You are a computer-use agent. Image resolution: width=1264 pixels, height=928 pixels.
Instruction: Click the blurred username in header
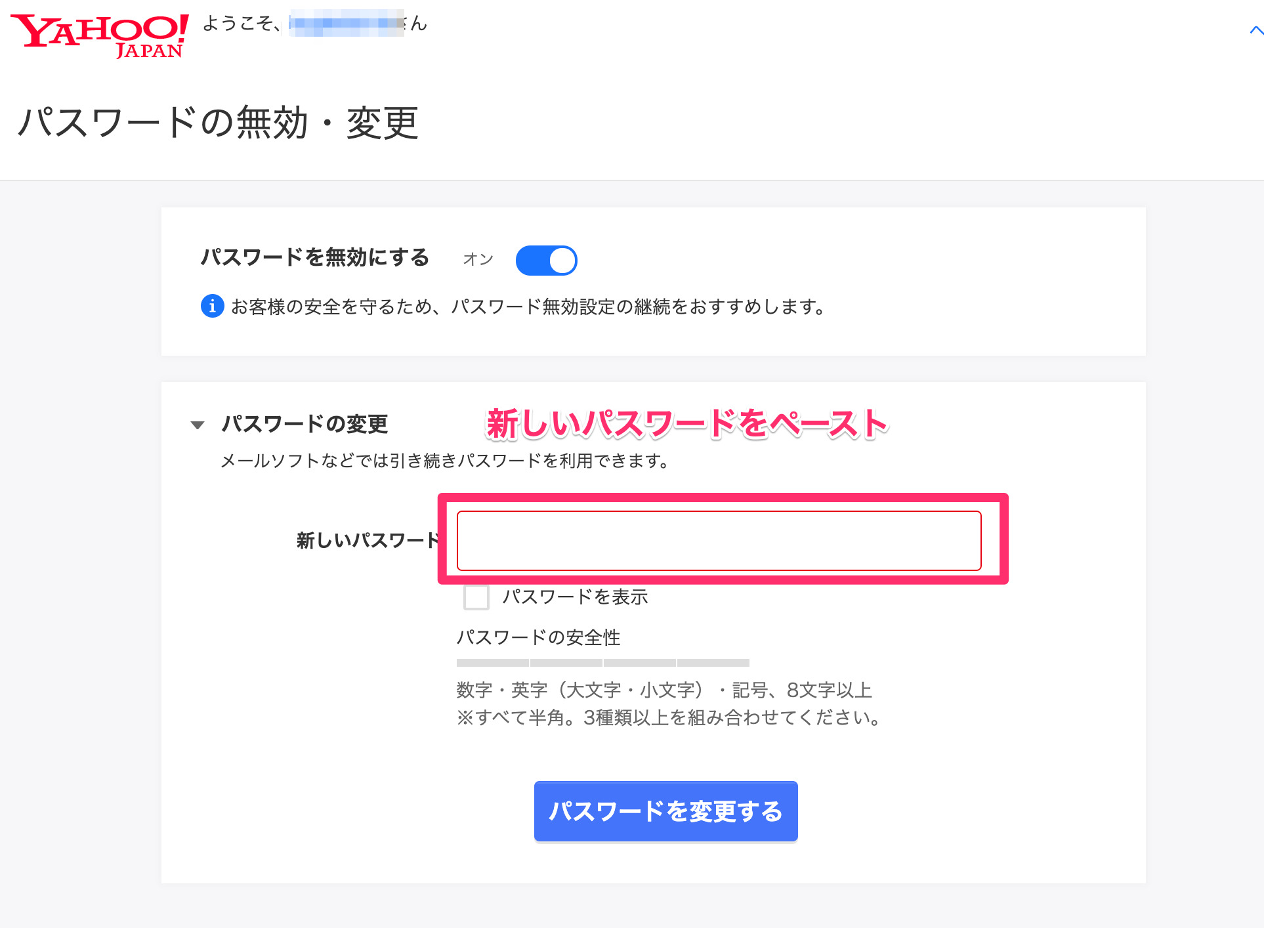pos(347,24)
